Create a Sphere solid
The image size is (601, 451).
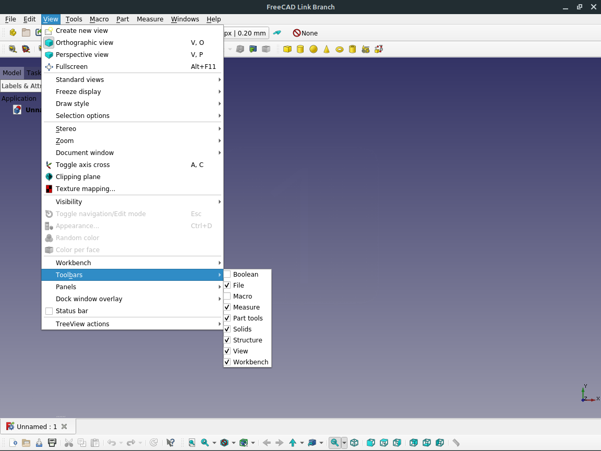pos(313,49)
